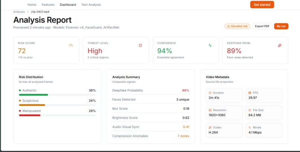Click the Get started button
The image size is (300, 152).
[x=262, y=4]
